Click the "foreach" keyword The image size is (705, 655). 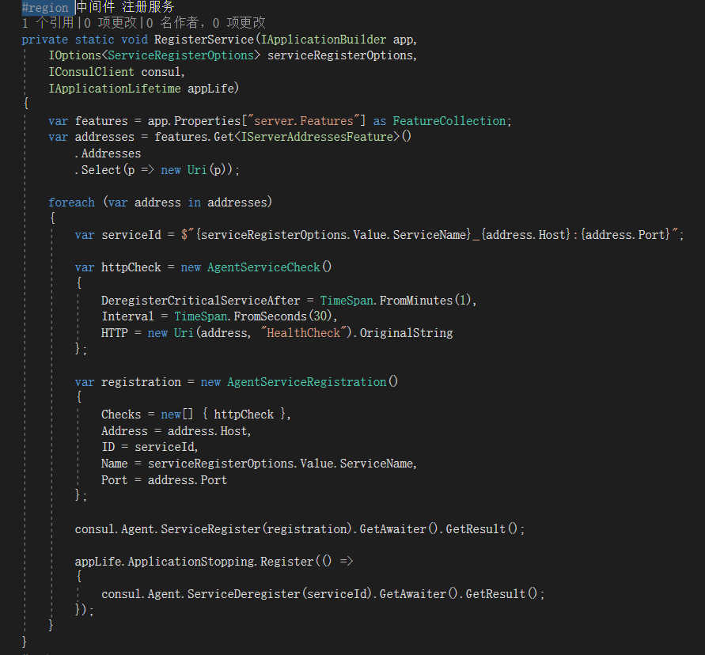click(71, 203)
